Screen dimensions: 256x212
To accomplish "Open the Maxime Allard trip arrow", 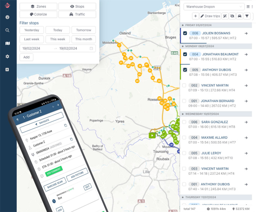I will (x=246, y=138).
